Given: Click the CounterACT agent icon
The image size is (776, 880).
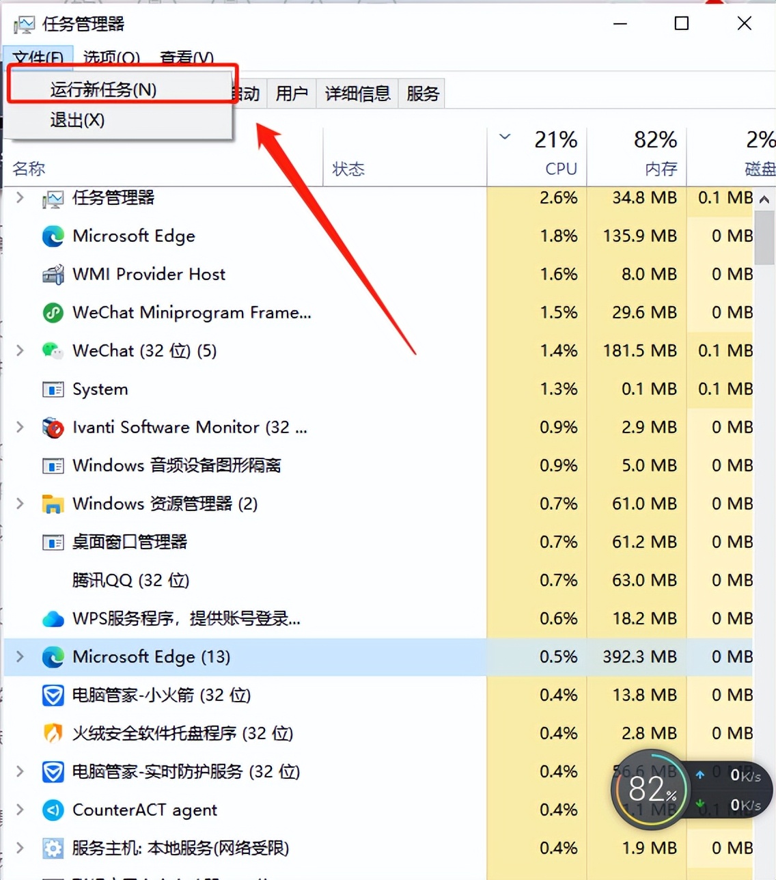Looking at the screenshot, I should tap(53, 810).
